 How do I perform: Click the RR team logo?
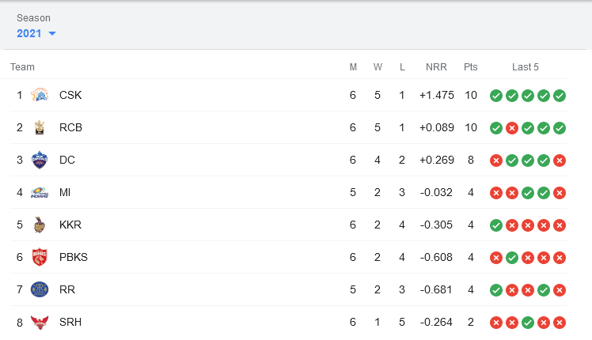[40, 290]
